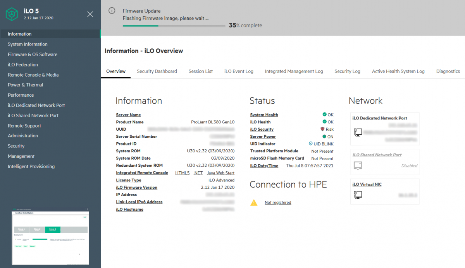Viewport: 465px width, 268px height.
Task: Click the Not registered link
Action: [x=277, y=202]
